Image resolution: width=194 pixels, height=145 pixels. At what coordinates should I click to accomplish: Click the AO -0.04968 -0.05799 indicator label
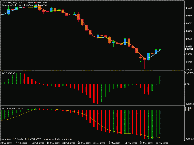(13, 109)
